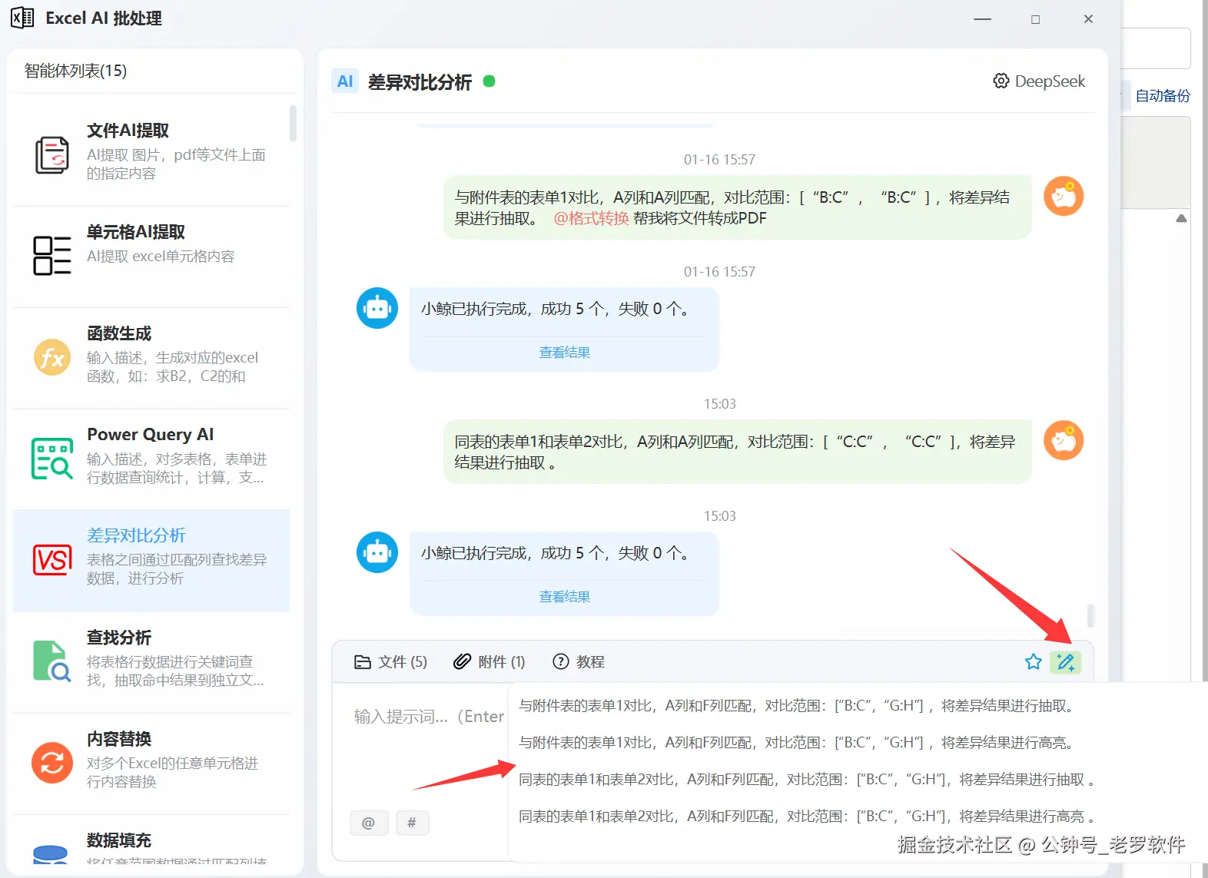
Task: Choose the 同表 表单1和表单2 抽取 prompt
Action: [x=807, y=780]
